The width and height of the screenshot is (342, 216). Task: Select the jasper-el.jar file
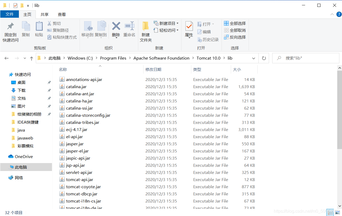coord(77,151)
